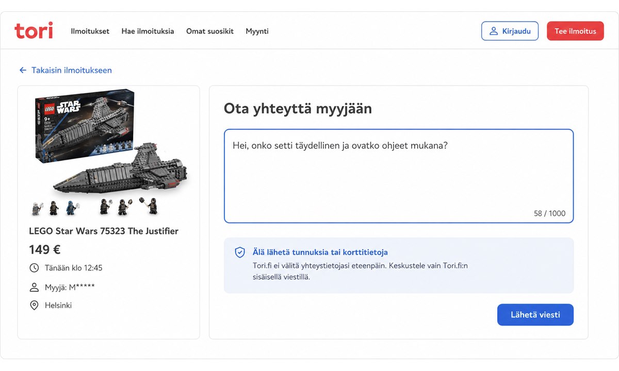Send the message with Lähetä viesti

(535, 315)
